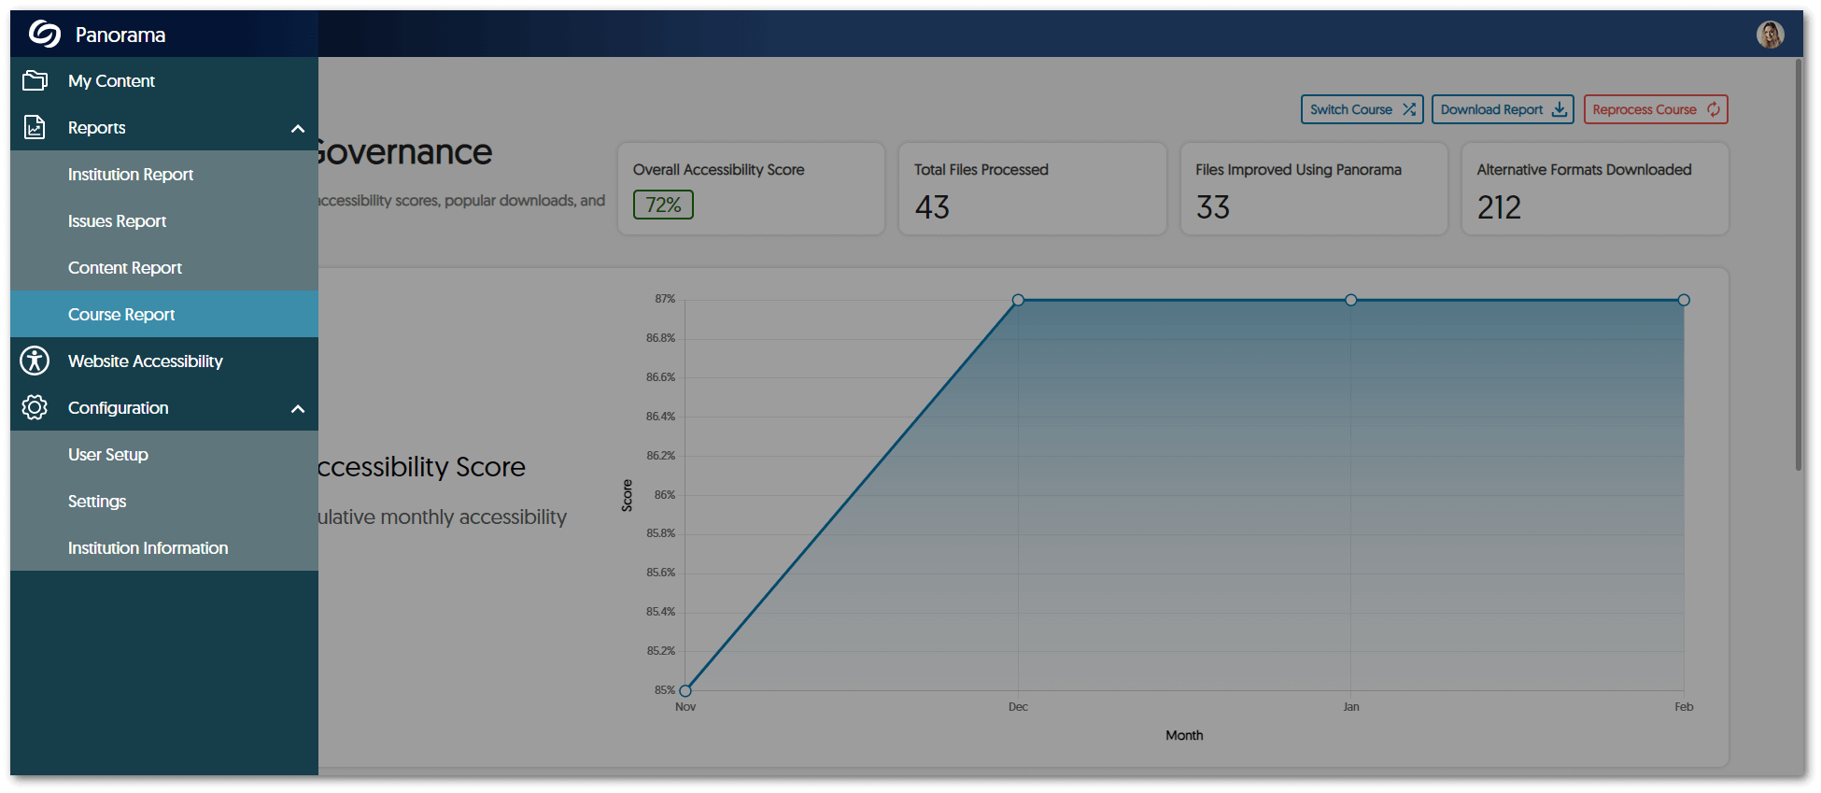
Task: Click the 72% accessibility score badge
Action: pos(663,205)
